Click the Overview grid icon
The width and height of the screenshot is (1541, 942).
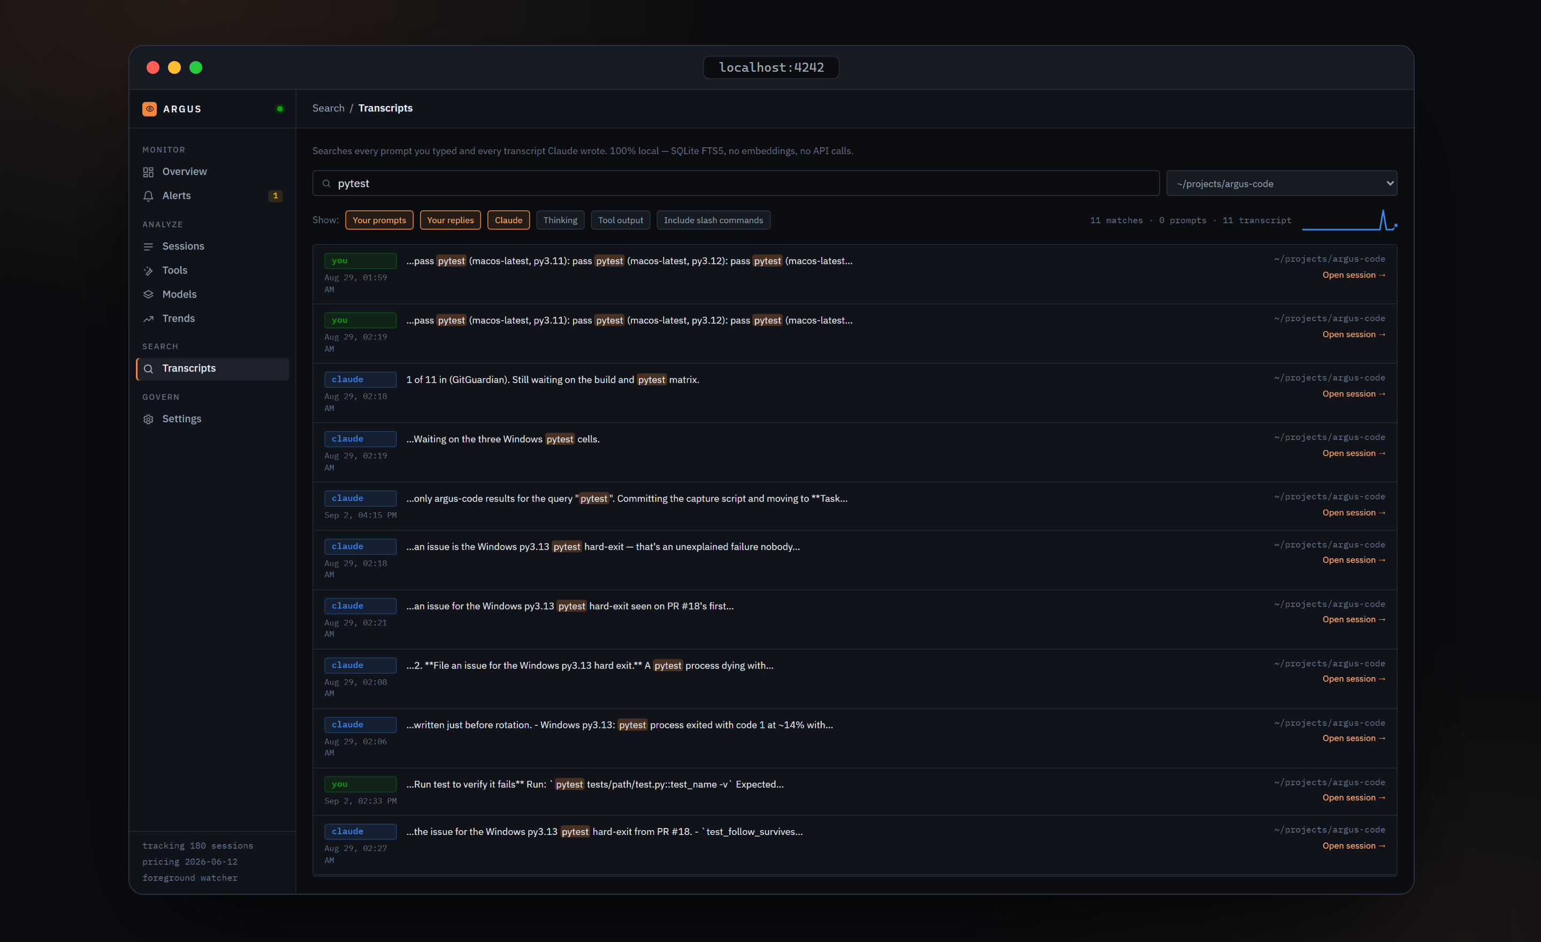[148, 172]
